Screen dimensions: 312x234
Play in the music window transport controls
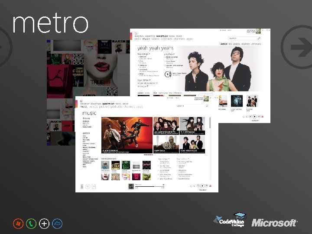tap(202, 186)
